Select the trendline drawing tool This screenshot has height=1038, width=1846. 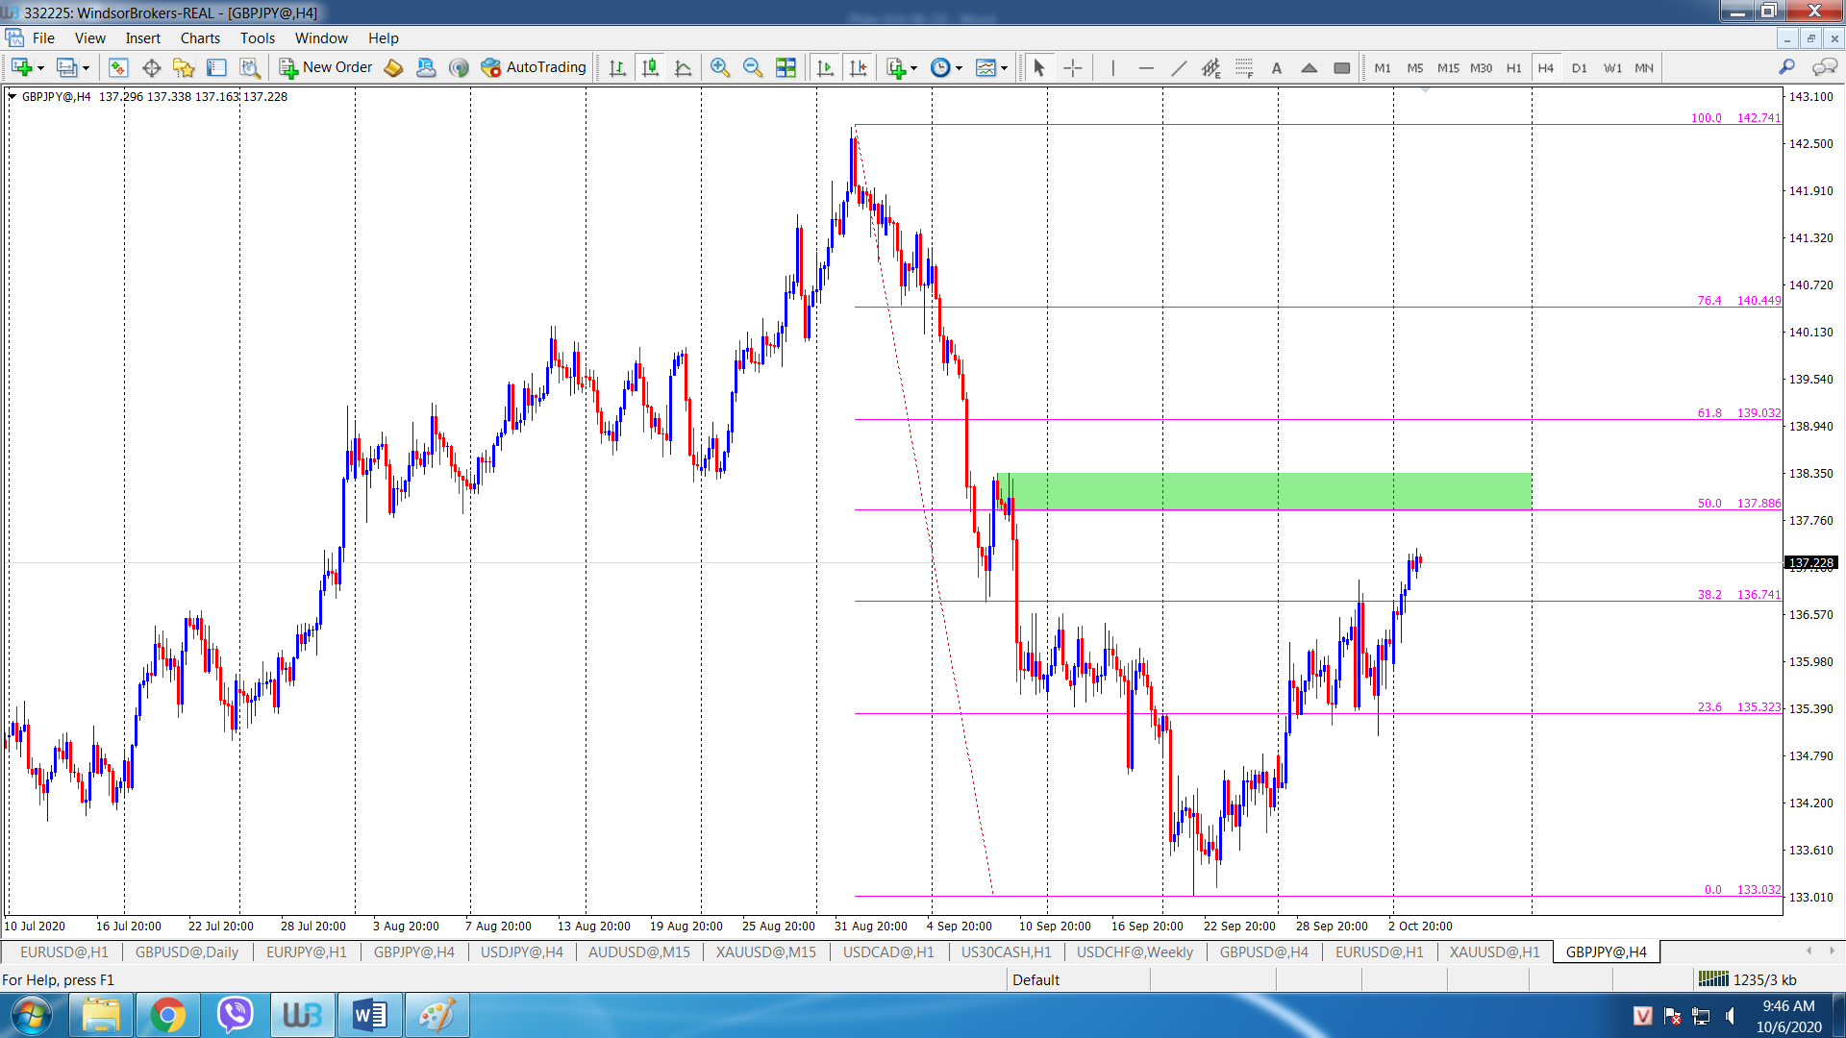click(x=1179, y=67)
